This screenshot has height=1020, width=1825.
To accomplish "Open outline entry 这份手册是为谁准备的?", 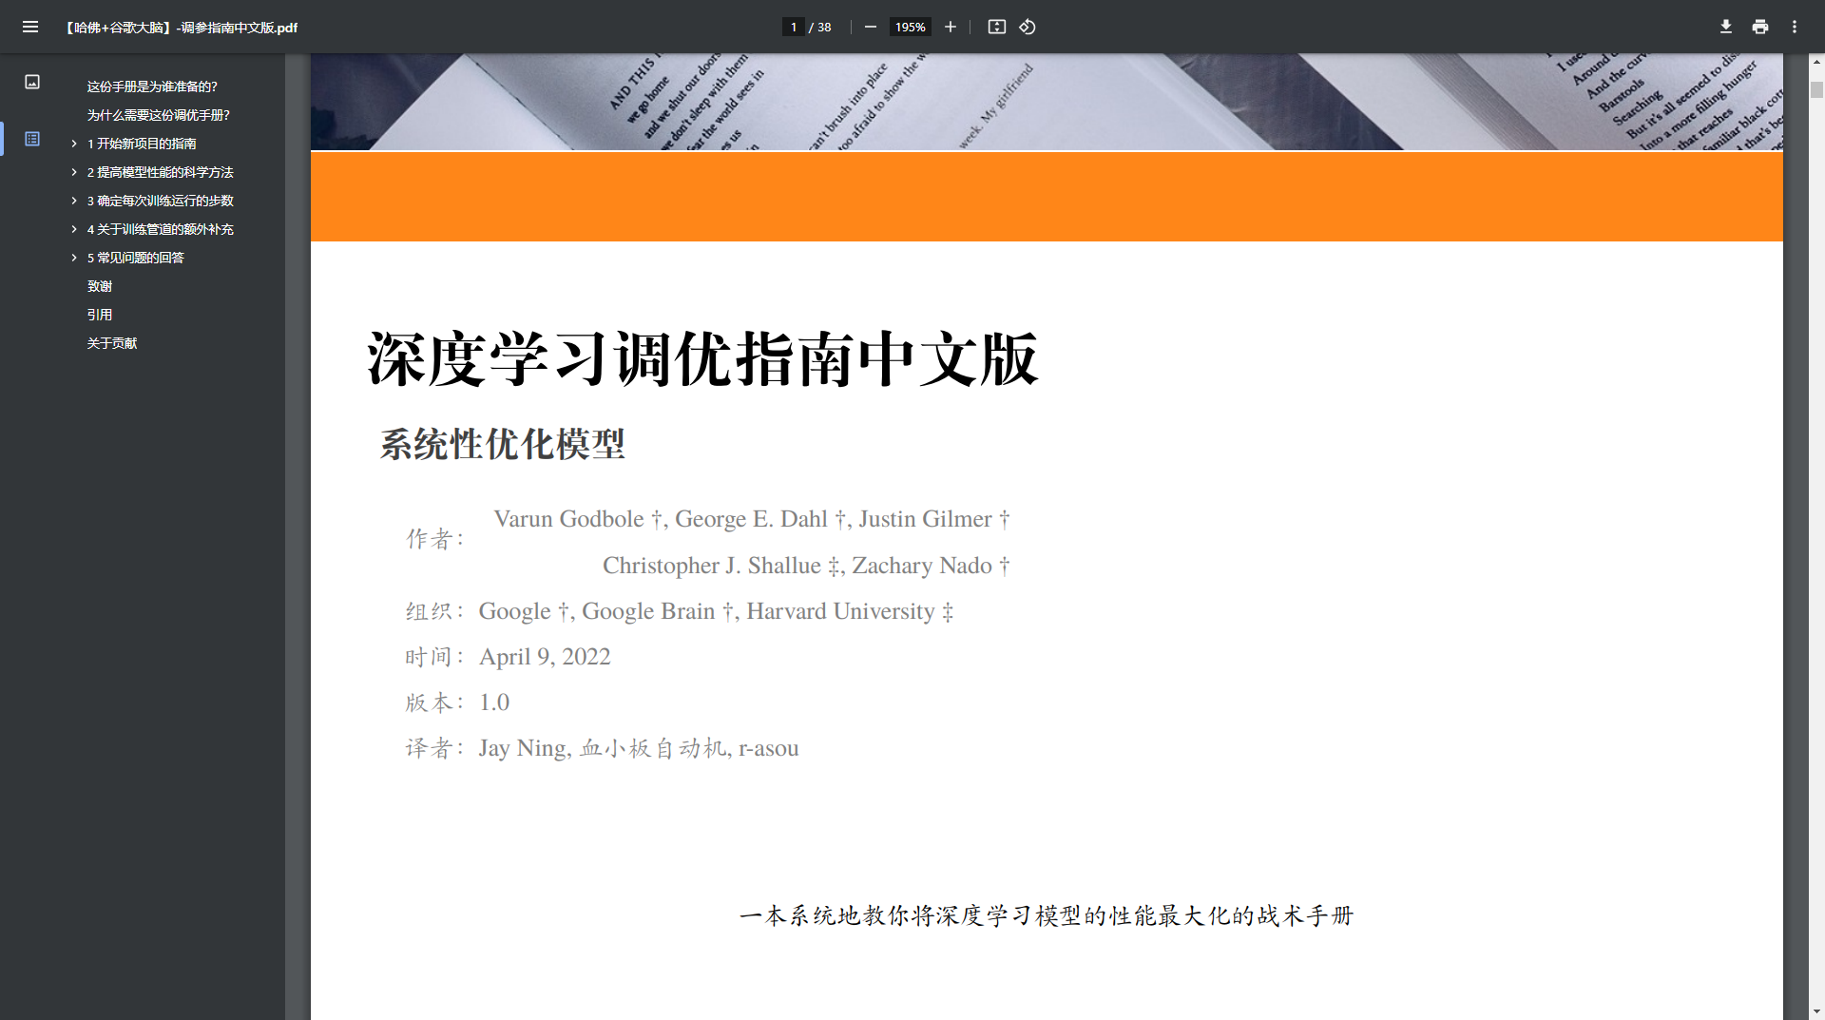I will pos(152,87).
